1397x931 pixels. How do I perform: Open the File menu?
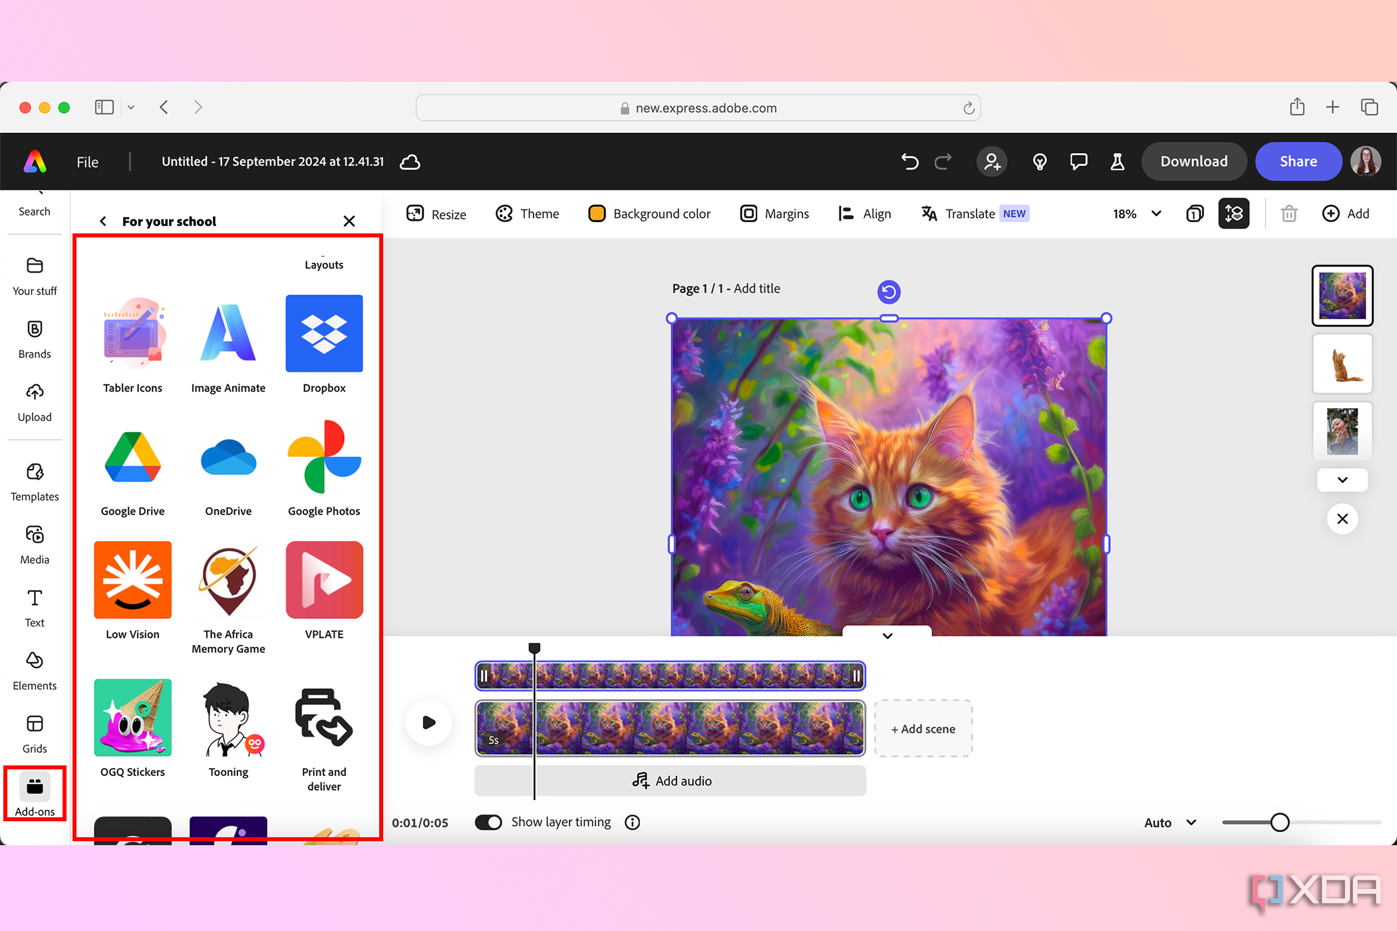(x=87, y=162)
